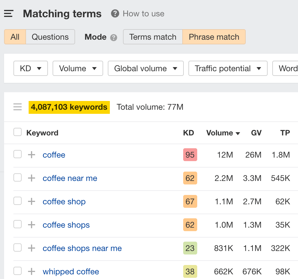Select all keywords via header checkbox
298x279 pixels.
pyautogui.click(x=17, y=132)
